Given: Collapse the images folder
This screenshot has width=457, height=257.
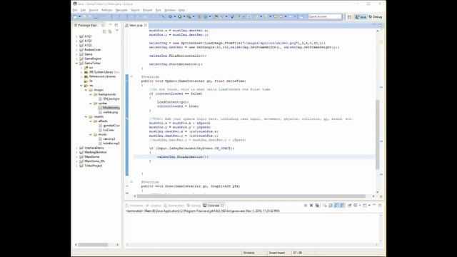Looking at the screenshot, I should [x=86, y=90].
